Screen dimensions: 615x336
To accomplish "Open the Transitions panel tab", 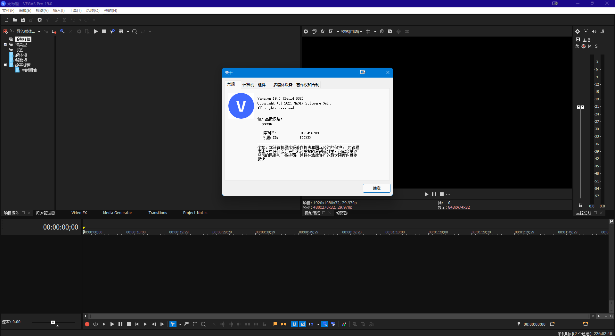I will point(158,213).
